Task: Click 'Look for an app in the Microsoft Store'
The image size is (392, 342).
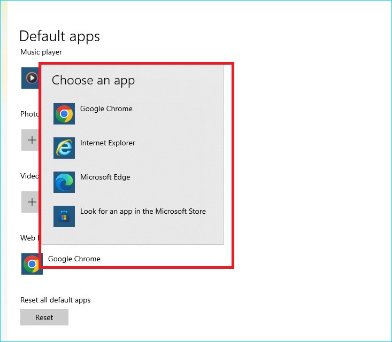Action: point(143,212)
